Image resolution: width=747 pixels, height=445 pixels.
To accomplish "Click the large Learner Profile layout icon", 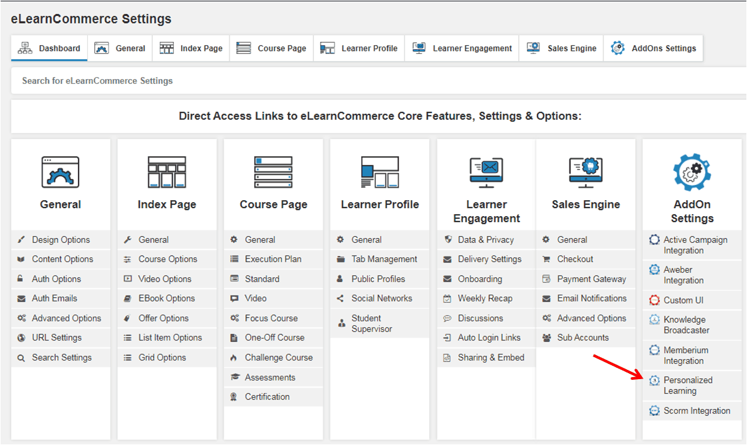I will tap(380, 172).
